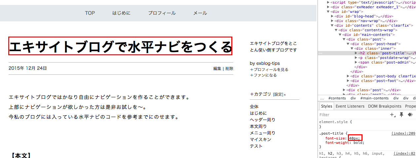Select the メニュー周り category

click(x=263, y=133)
